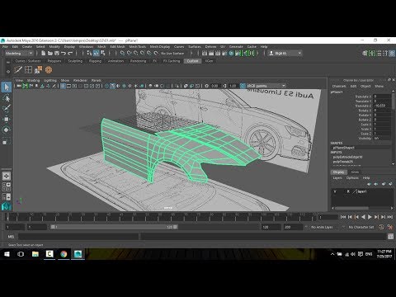The image size is (396, 297).
Task: Open the viewport Shading menu
Action: click(x=33, y=80)
